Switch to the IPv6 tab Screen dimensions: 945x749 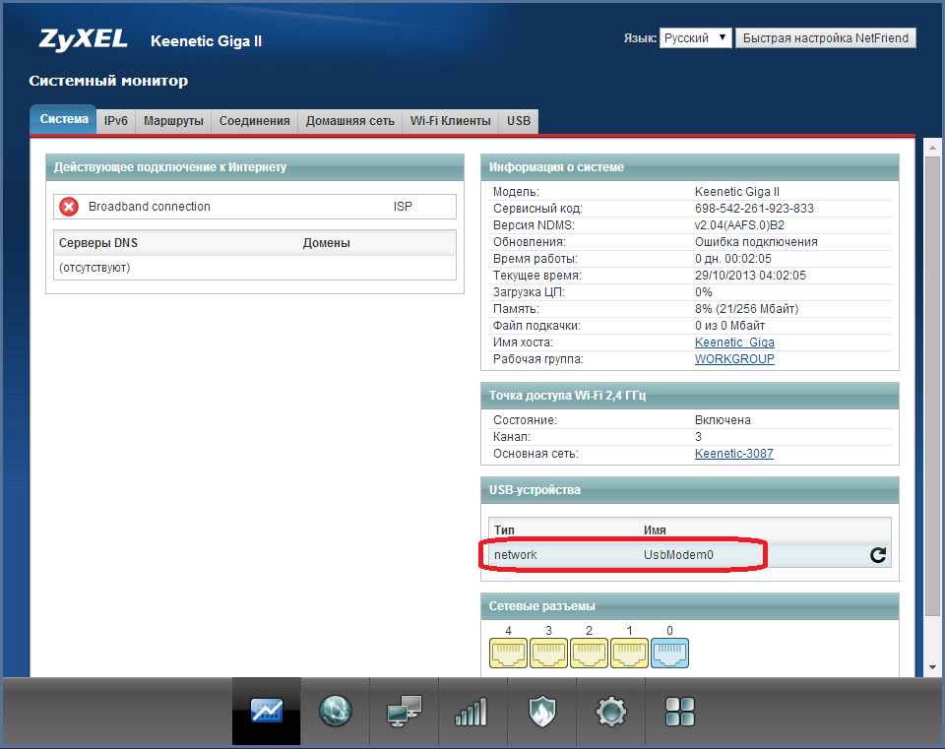tap(116, 121)
